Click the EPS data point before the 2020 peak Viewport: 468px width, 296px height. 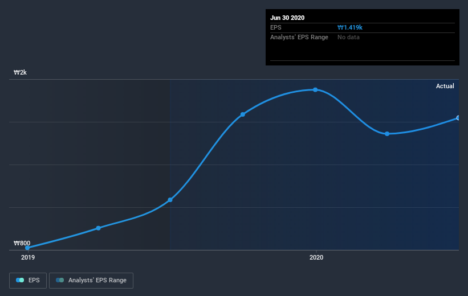point(243,114)
